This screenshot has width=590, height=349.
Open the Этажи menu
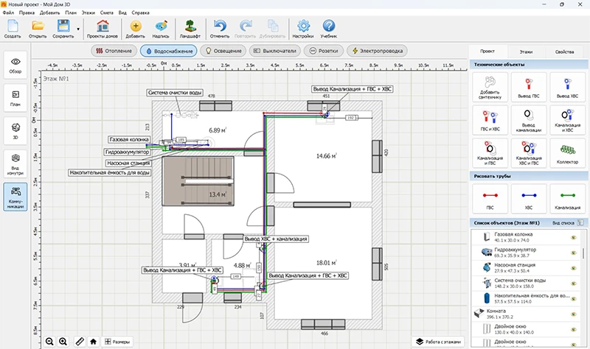pyautogui.click(x=89, y=14)
